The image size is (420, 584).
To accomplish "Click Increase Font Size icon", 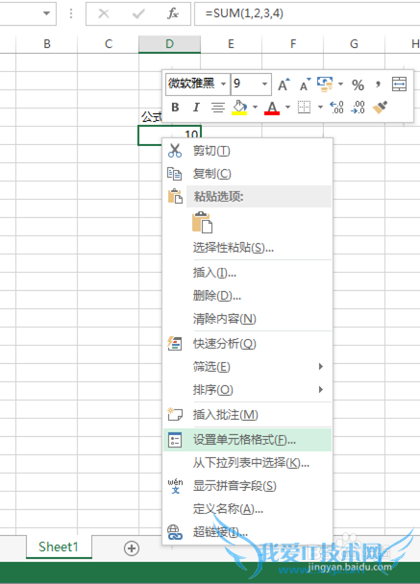I will 284,85.
